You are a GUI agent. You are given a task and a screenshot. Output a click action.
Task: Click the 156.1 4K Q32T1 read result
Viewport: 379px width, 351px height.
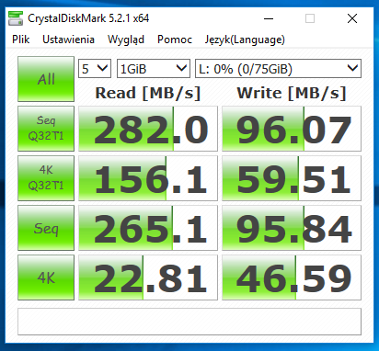[x=148, y=178]
